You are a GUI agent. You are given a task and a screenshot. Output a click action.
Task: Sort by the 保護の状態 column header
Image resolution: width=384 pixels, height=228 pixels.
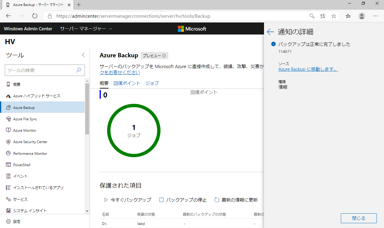click(146, 214)
